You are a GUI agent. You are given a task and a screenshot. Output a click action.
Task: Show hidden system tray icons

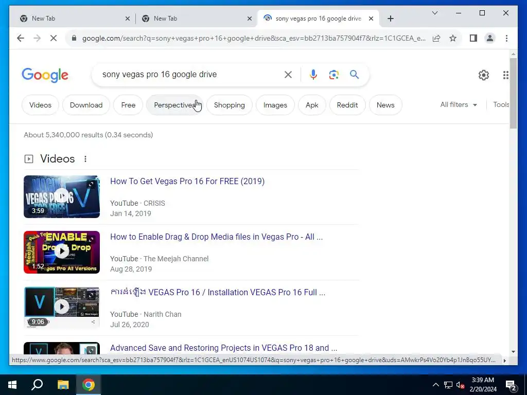pos(435,385)
